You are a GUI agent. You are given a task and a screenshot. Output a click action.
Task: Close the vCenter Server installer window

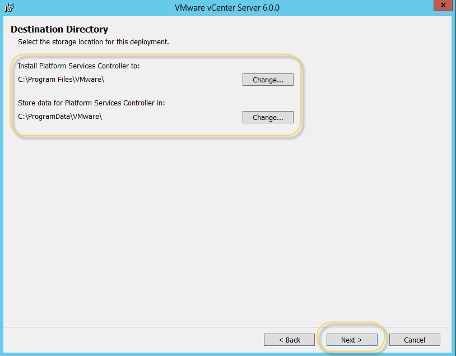443,7
